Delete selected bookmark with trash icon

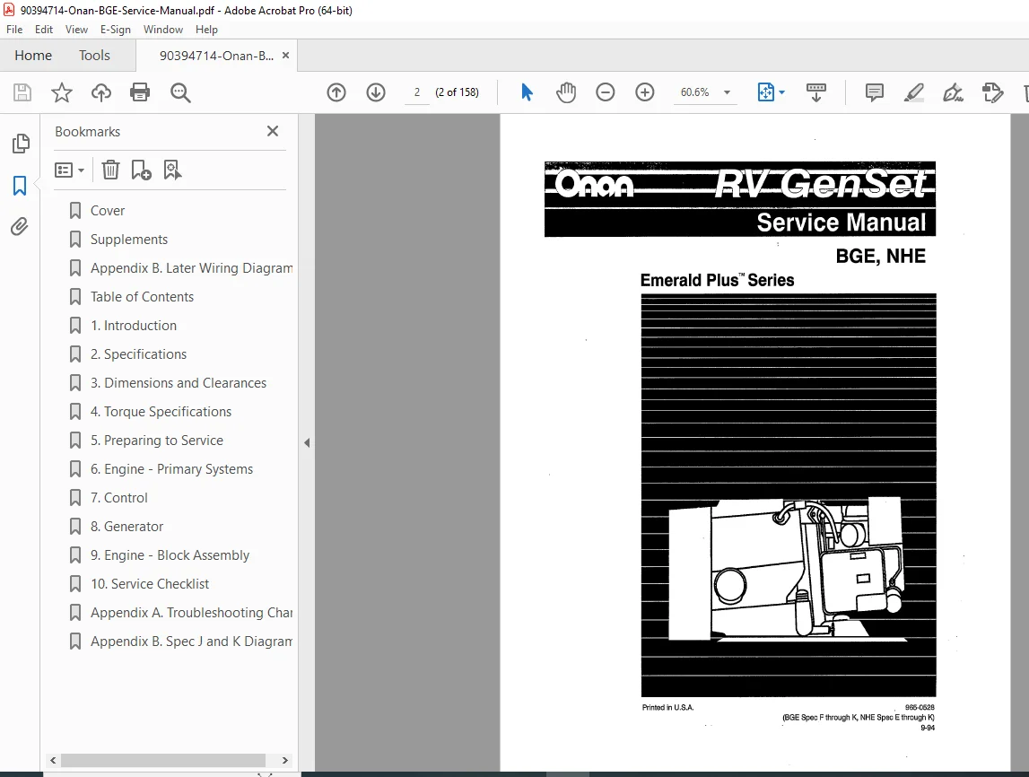click(x=110, y=170)
